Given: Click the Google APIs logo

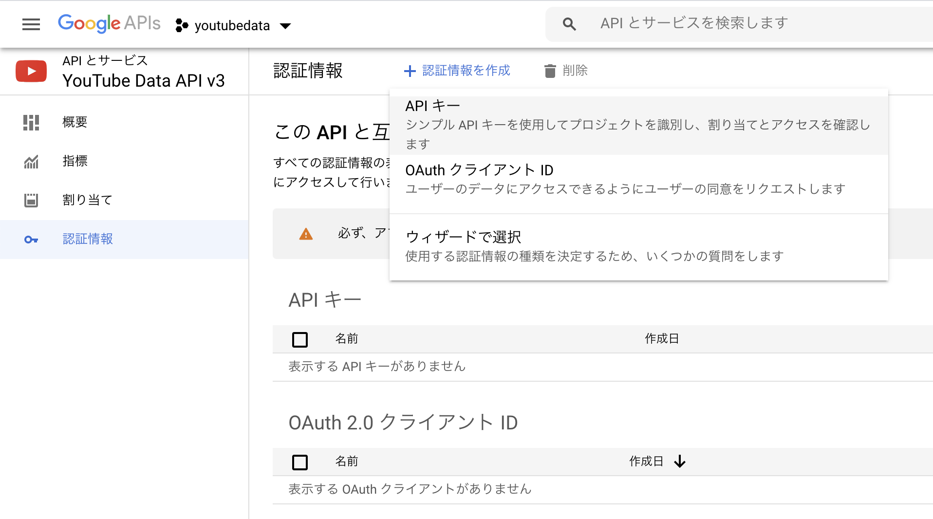Looking at the screenshot, I should point(109,23).
